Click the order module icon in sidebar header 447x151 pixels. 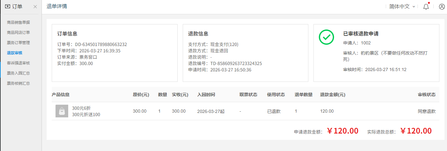coord(8,6)
